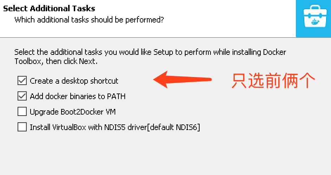Click the toolbox handle on blue logo
The width and height of the screenshot is (331, 175).
tap(315, 8)
